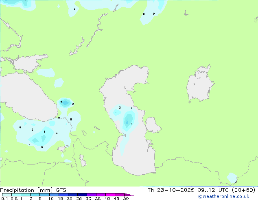Click the '1' precipitation value over Caspian Sea
This screenshot has width=258, height=200.
click(131, 124)
